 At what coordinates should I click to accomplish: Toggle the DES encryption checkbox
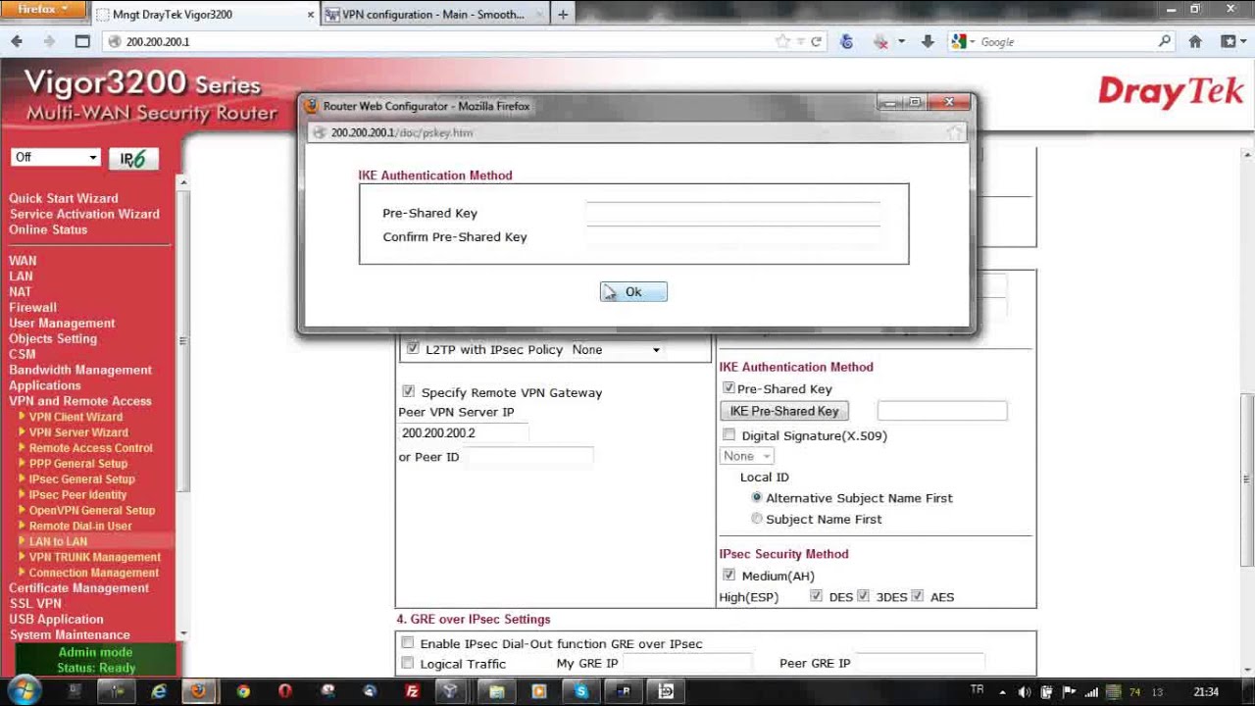coord(816,595)
